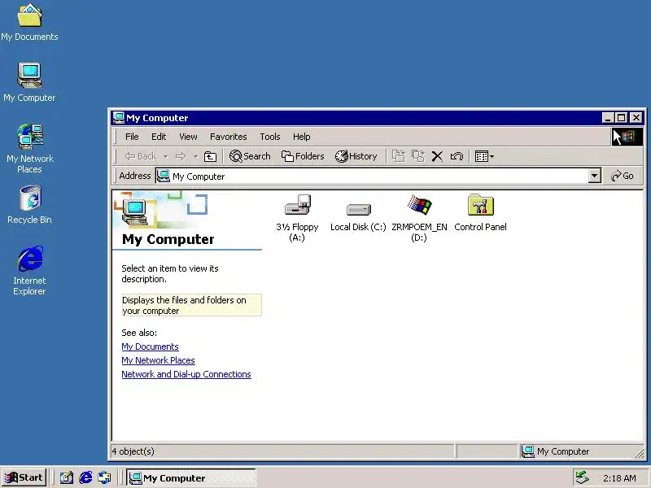Screen dimensions: 651x488
Task: Click the large My Computer heading
Action: click(168, 239)
